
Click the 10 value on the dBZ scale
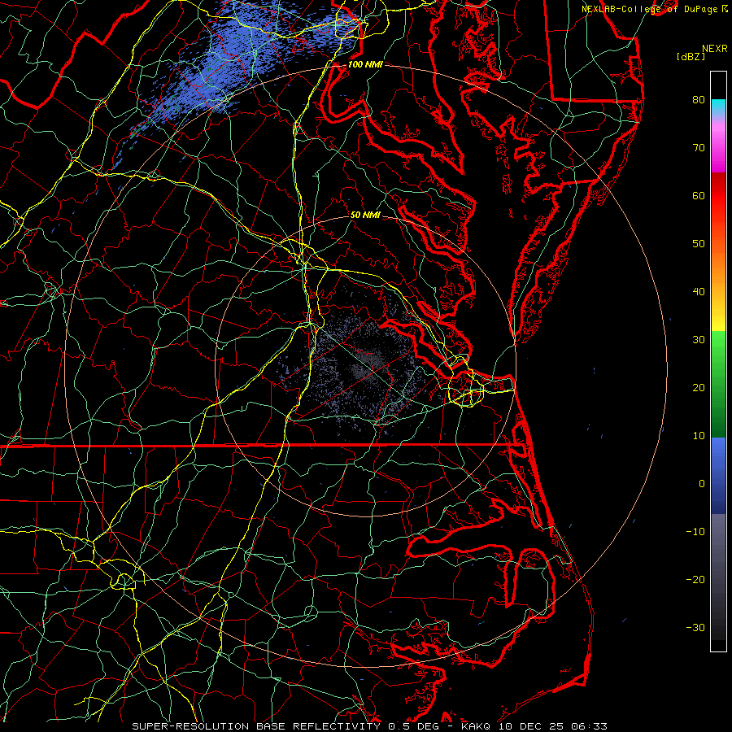click(699, 436)
